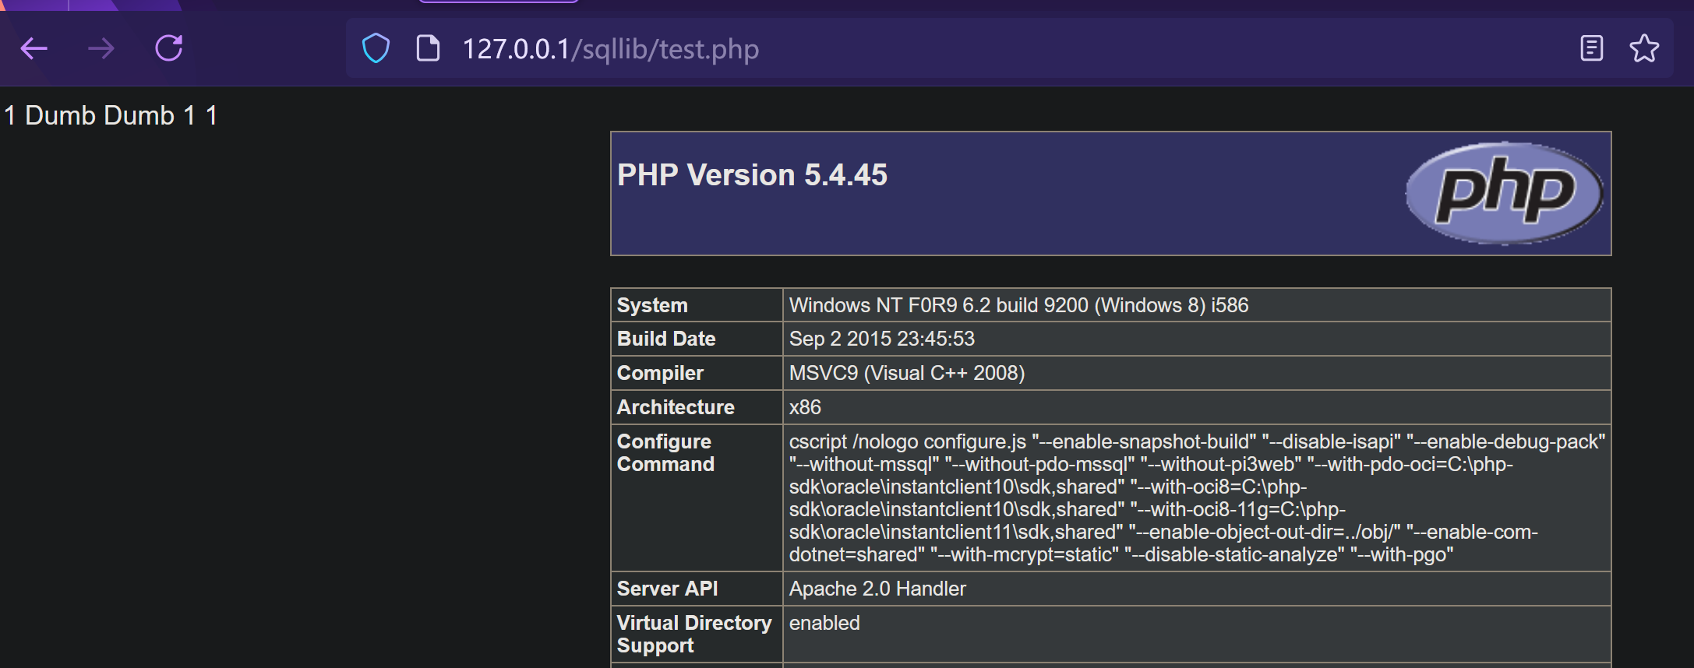
Task: Bookmark this page with the star
Action: point(1644,48)
